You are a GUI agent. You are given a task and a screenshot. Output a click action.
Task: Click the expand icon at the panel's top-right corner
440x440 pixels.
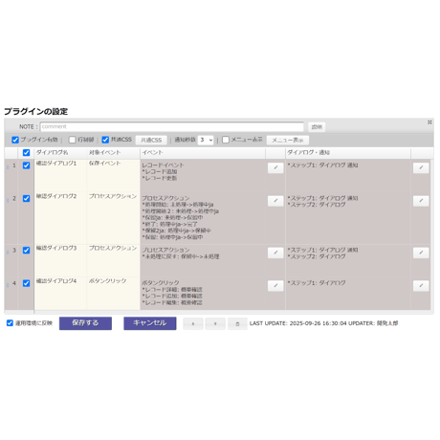(429, 122)
